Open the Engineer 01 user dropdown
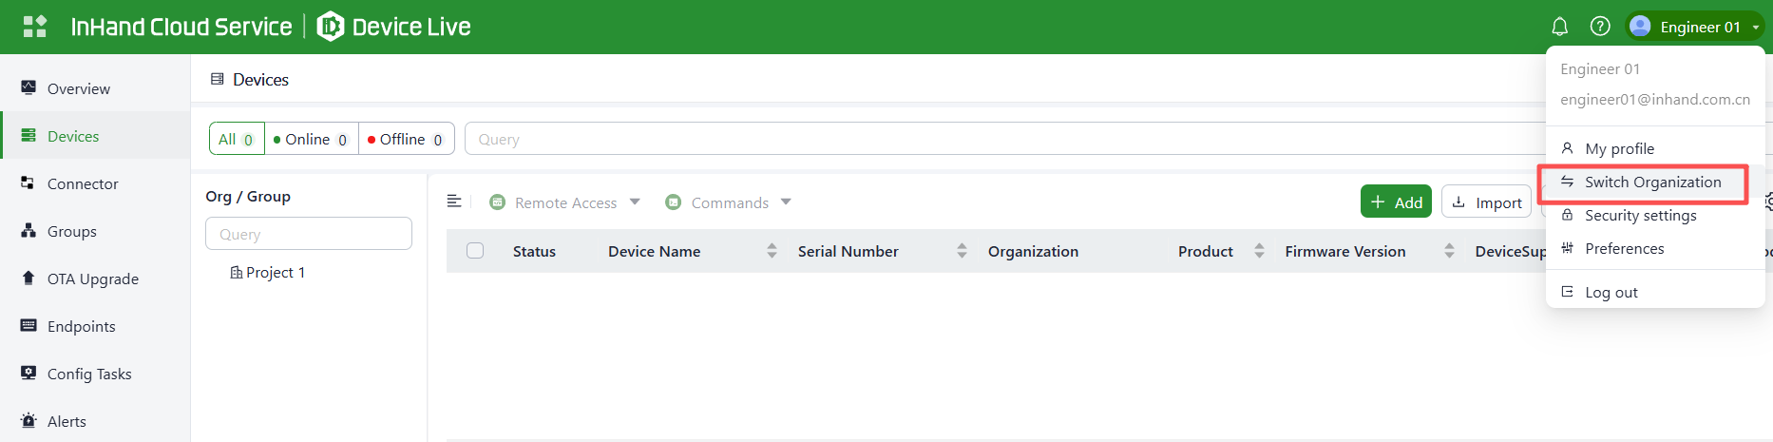1773x442 pixels. click(1697, 27)
